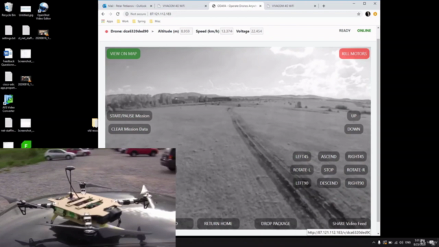Click the UP button

tap(354, 116)
